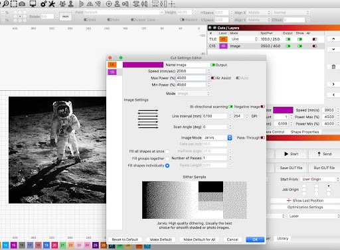Toggle Air switch for C15 Image layer
This screenshot has width=340, height=250.
pos(315,46)
